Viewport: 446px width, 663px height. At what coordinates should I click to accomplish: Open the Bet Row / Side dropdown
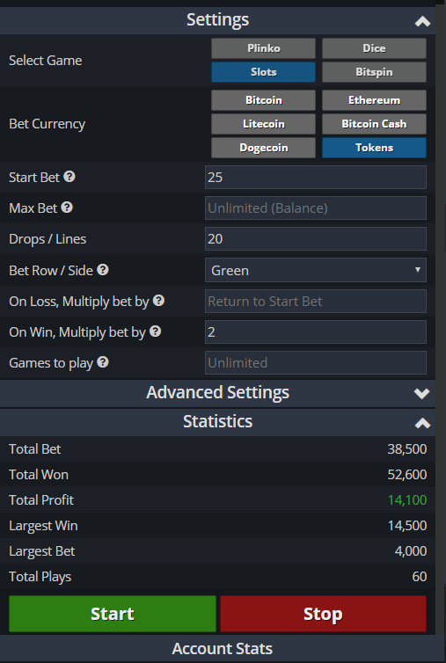click(316, 270)
